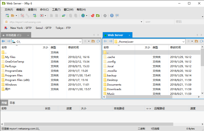Select the Downloads folder on Web Server
The image size is (204, 131).
click(x=114, y=89)
